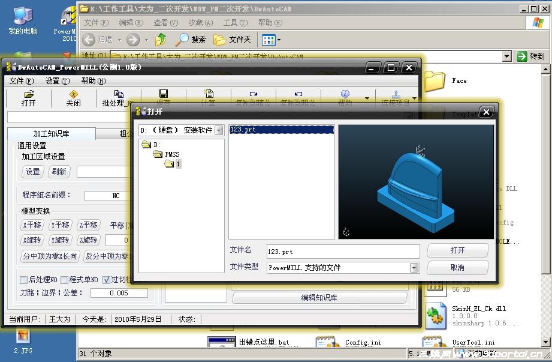Click 打开 button in dialog

click(x=458, y=250)
